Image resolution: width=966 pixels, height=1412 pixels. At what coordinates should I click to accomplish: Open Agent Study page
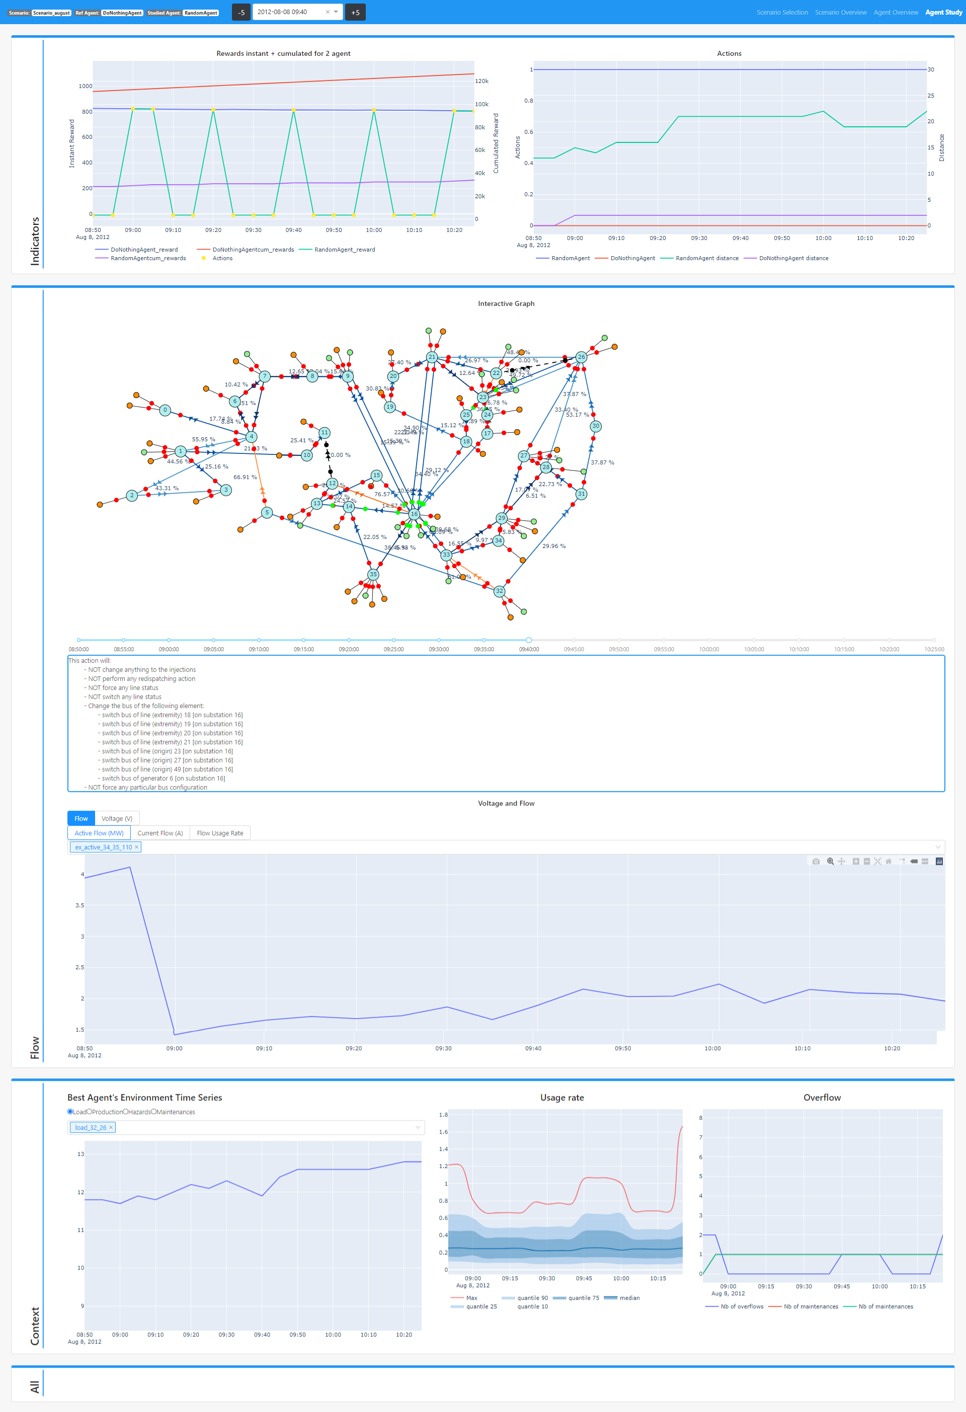pyautogui.click(x=943, y=12)
